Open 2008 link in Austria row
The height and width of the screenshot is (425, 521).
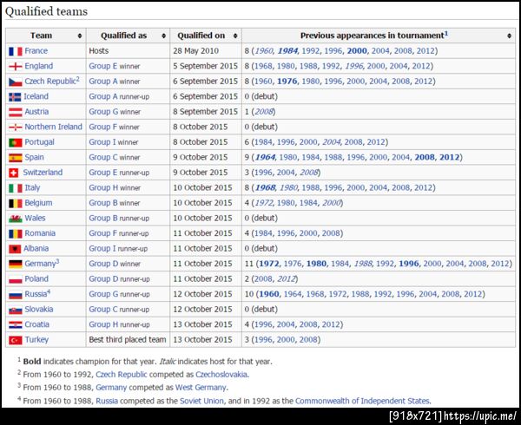[264, 112]
